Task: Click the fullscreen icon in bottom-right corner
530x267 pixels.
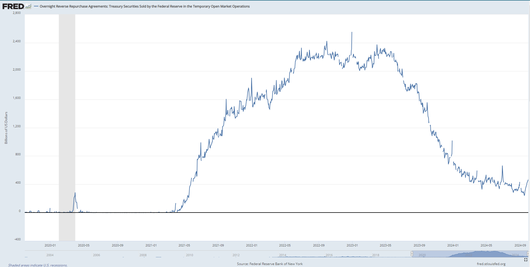Action: (x=526, y=260)
